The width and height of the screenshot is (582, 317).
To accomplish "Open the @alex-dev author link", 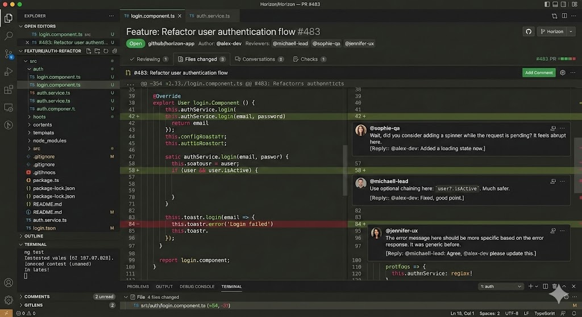I will pos(229,44).
